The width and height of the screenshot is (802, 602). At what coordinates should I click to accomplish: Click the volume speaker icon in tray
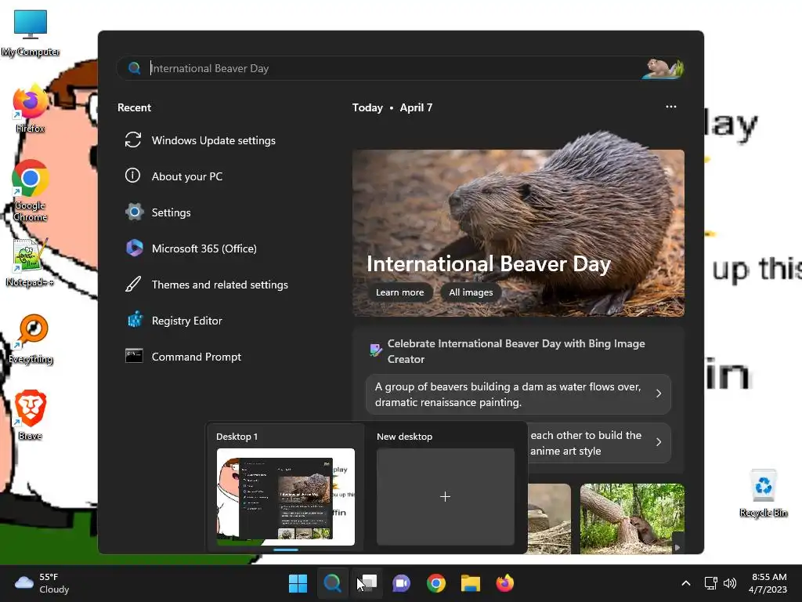click(x=730, y=583)
